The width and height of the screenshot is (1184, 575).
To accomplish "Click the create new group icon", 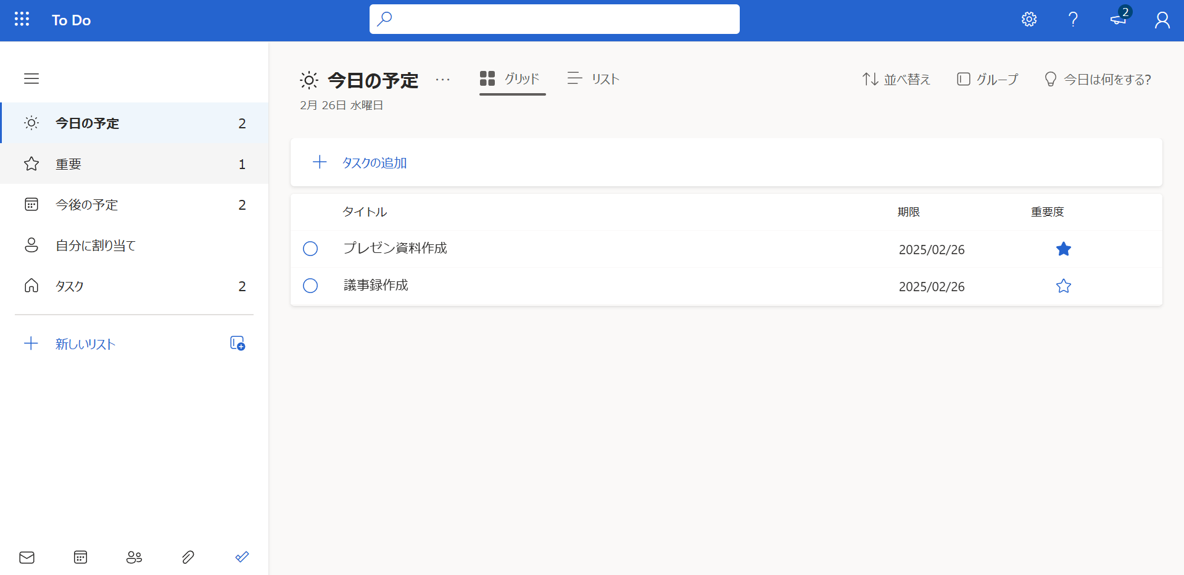I will (x=236, y=343).
